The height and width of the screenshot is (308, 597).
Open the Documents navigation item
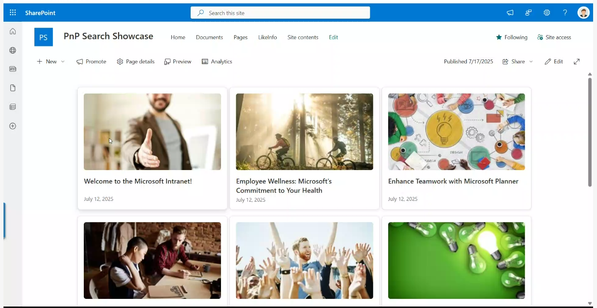(209, 37)
